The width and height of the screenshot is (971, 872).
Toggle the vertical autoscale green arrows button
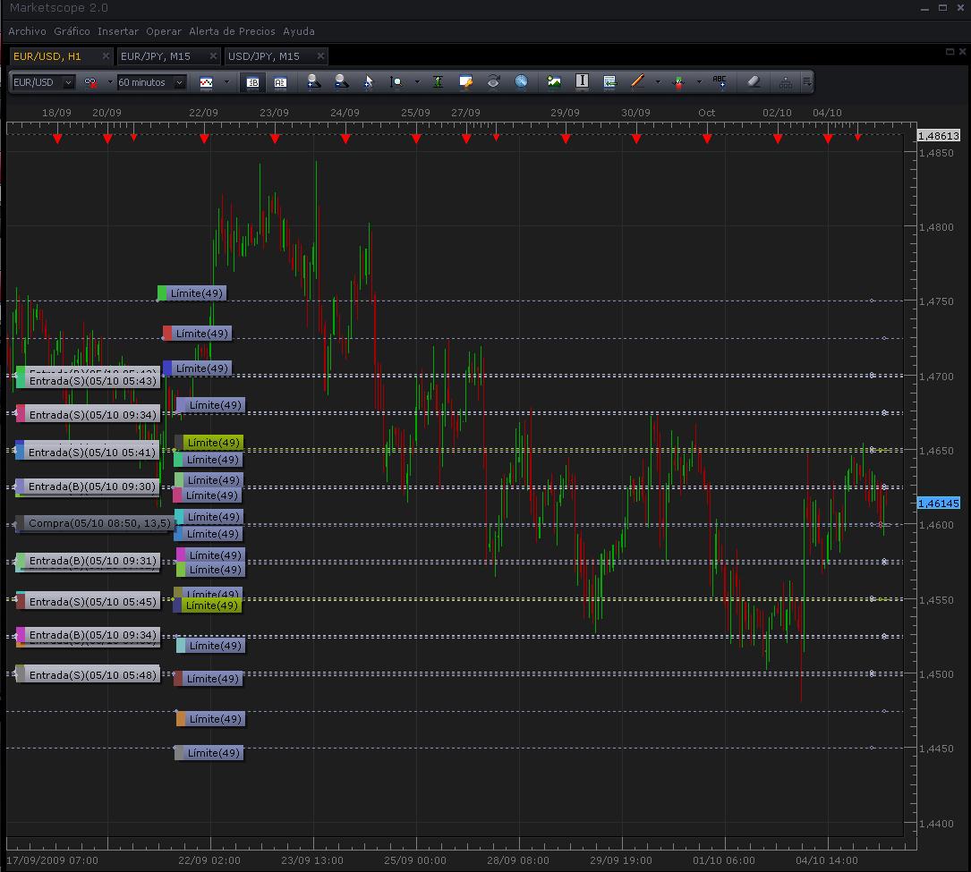point(438,81)
